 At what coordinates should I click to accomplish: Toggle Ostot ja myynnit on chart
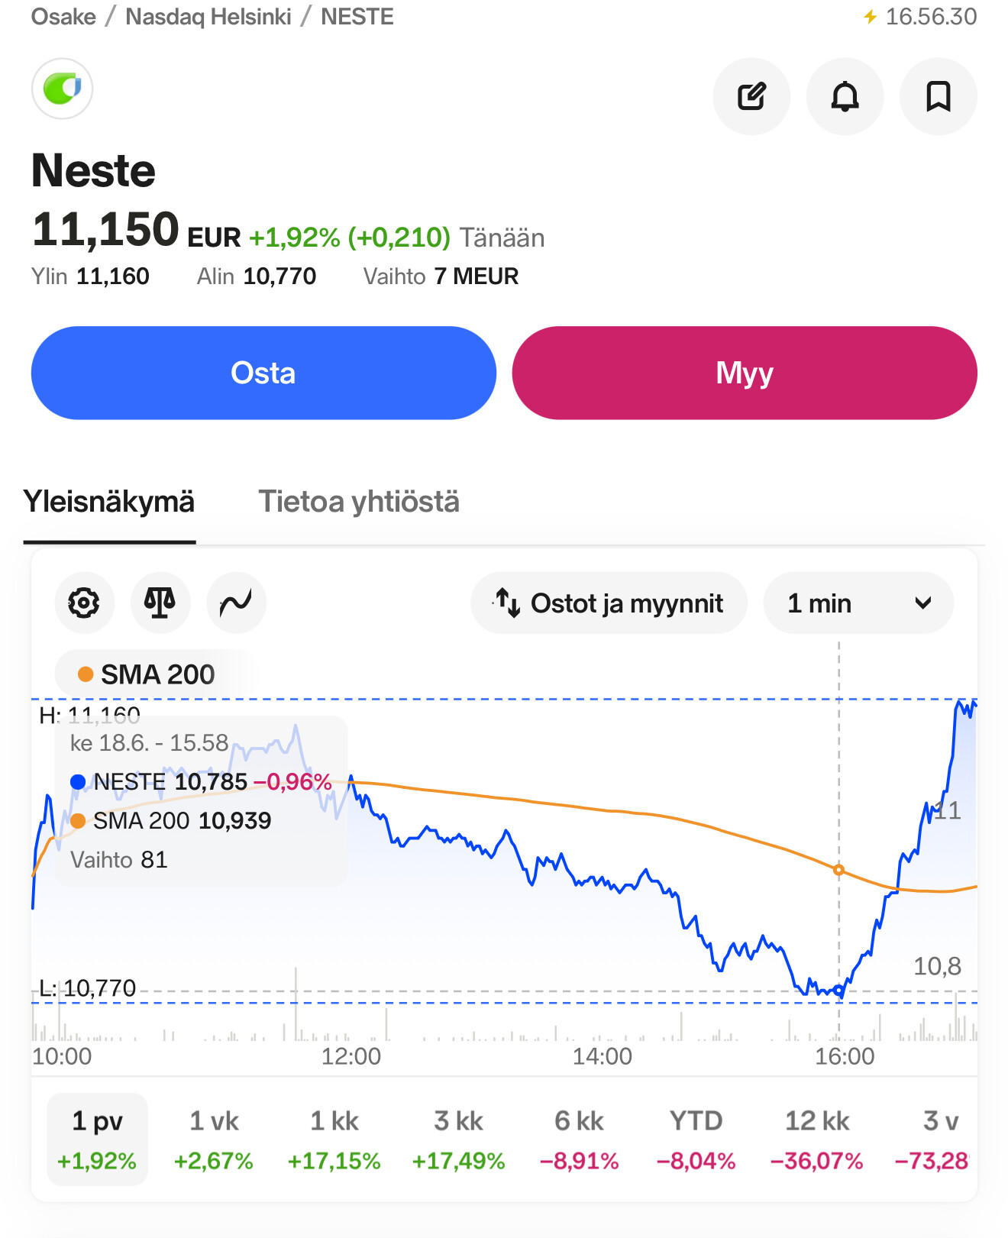609,603
